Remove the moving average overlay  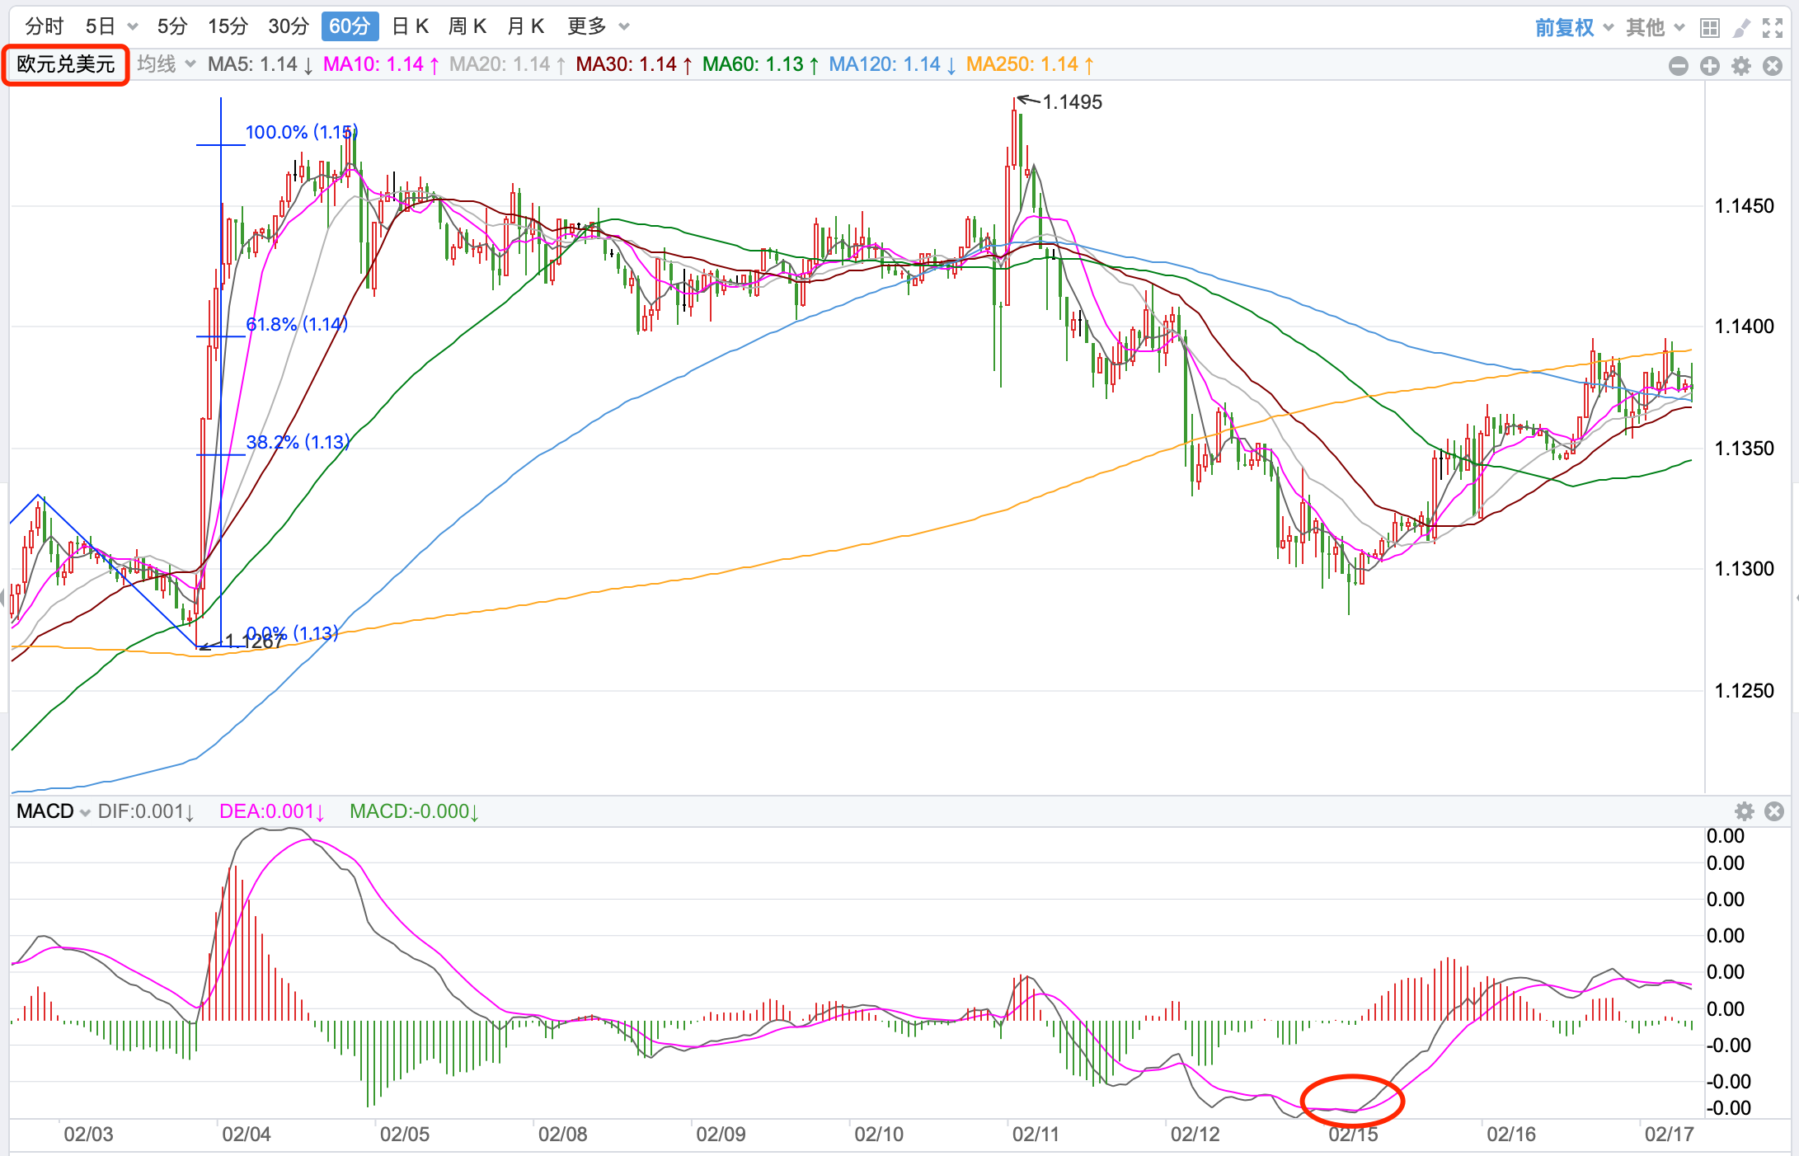[x=1772, y=66]
